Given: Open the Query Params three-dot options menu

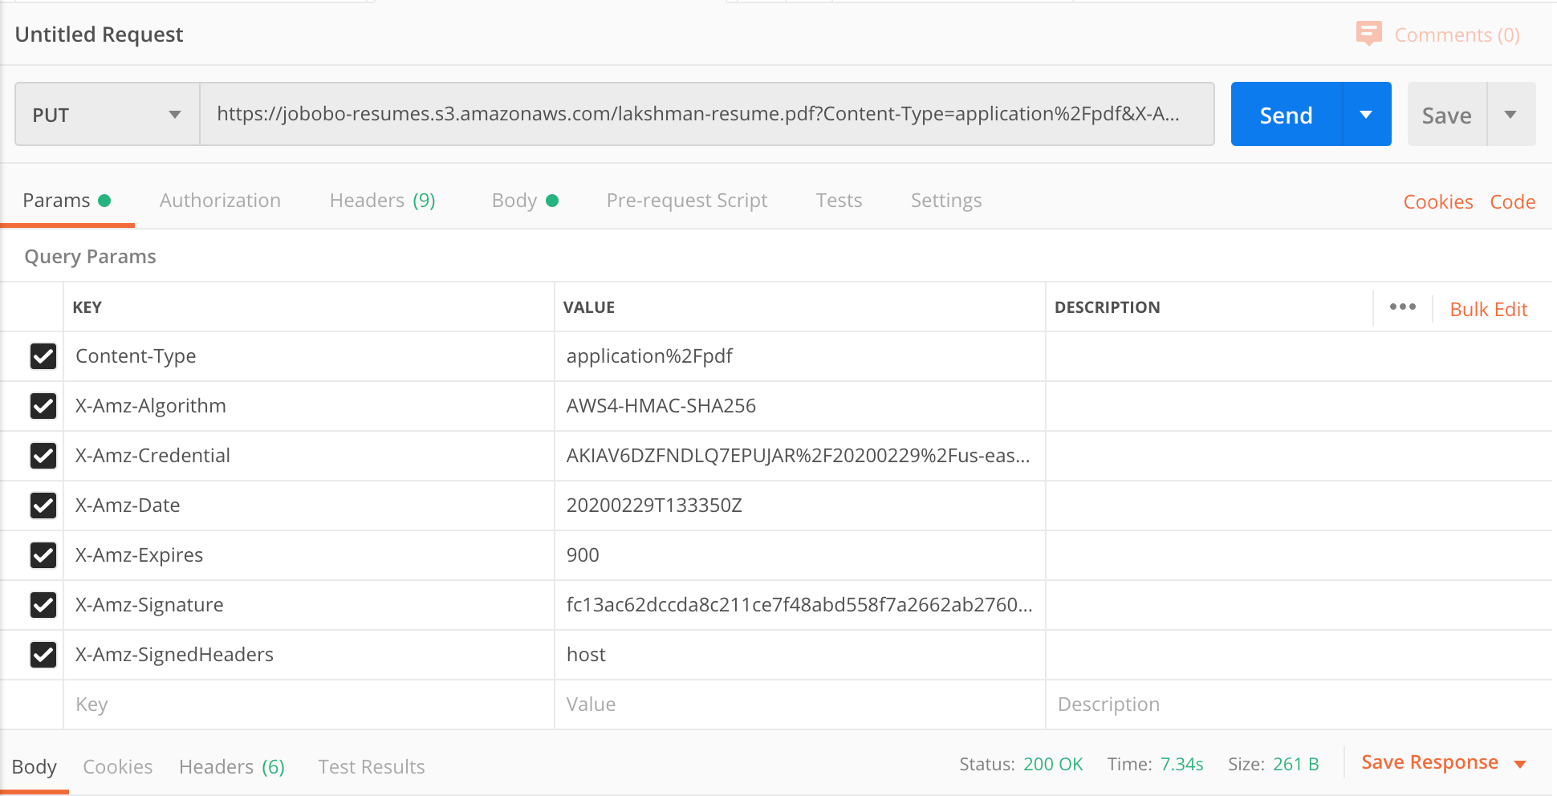Looking at the screenshot, I should 1401,307.
